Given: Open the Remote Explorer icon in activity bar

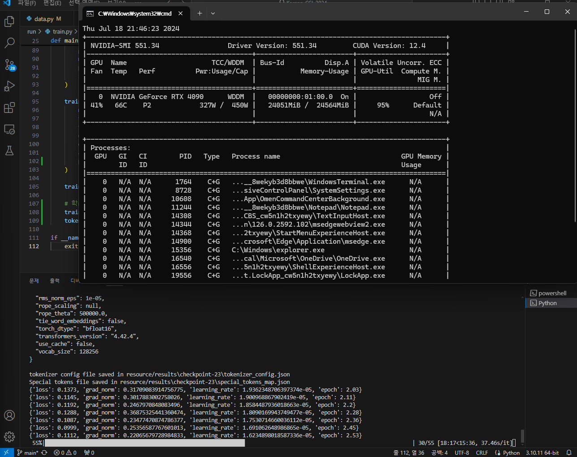Looking at the screenshot, I should click(9, 129).
